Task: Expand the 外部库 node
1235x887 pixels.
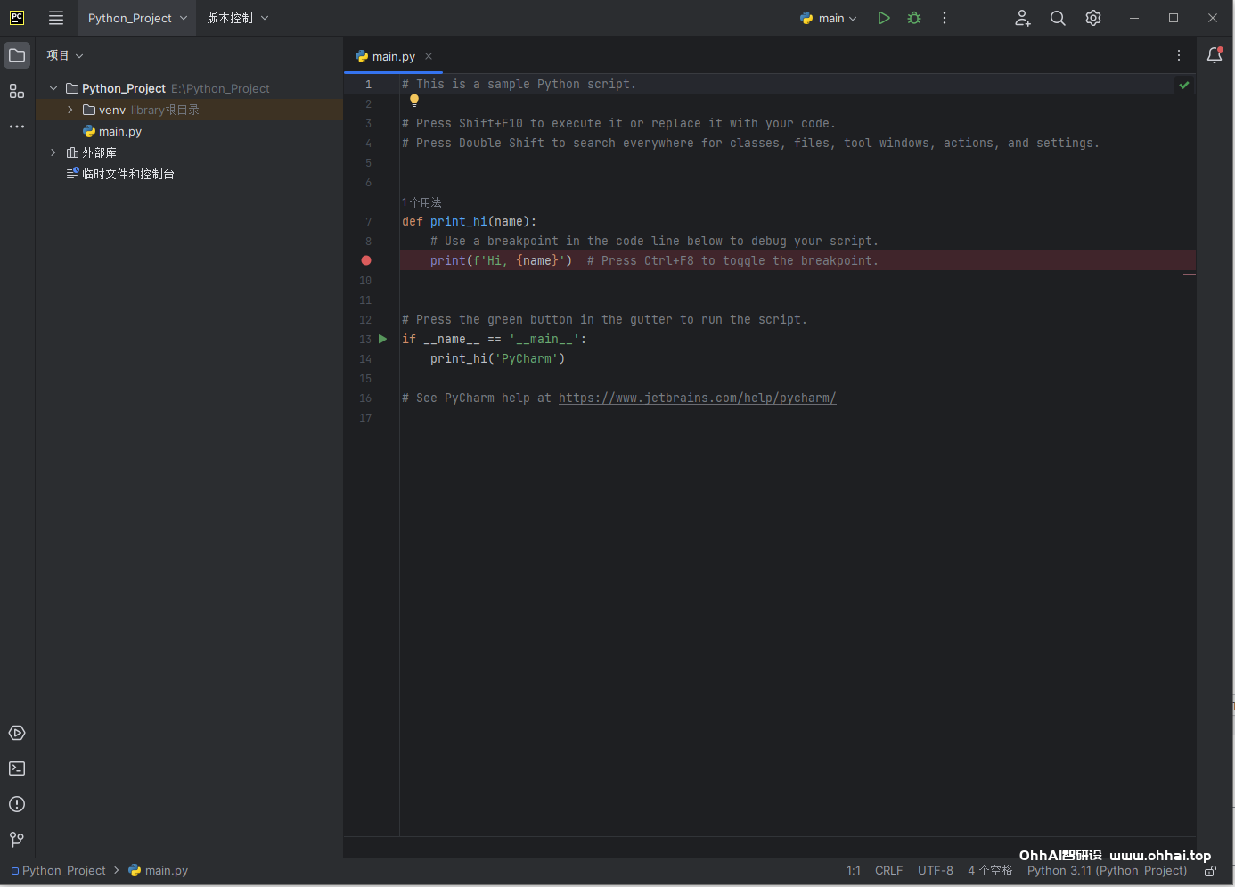Action: pyautogui.click(x=53, y=152)
